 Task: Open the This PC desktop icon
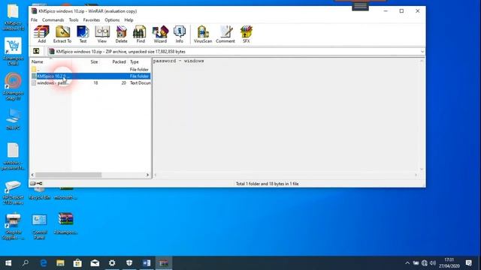click(14, 119)
